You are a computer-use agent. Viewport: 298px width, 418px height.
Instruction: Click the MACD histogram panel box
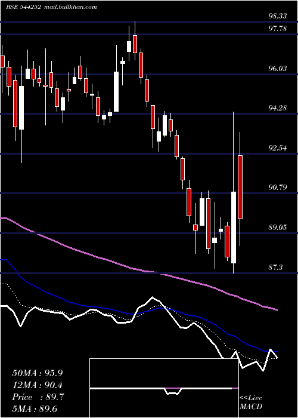pos(164,388)
